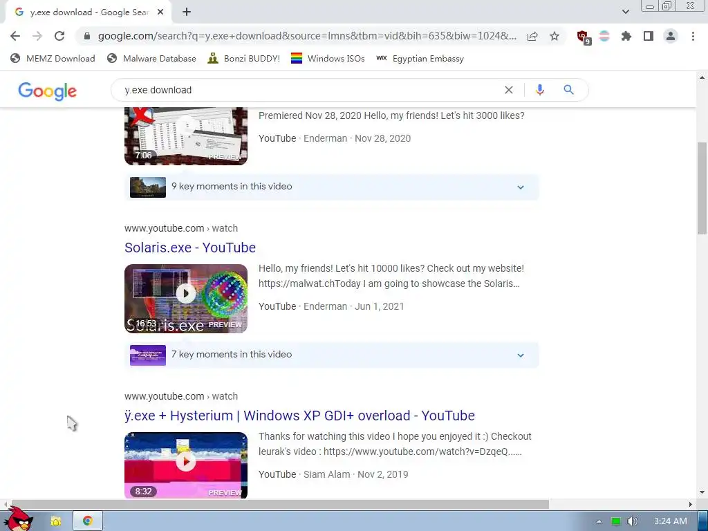Click the Show desktop strip at taskbar end

[x=702, y=521]
